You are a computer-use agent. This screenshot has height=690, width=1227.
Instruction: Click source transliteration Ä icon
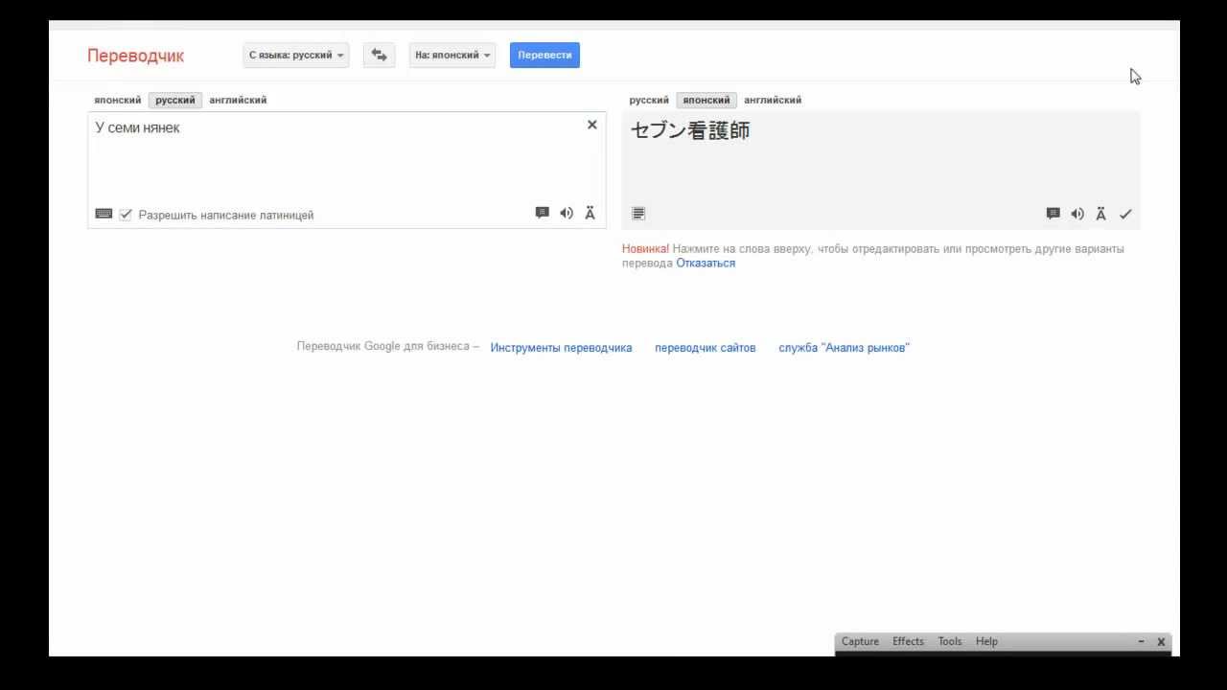590,214
